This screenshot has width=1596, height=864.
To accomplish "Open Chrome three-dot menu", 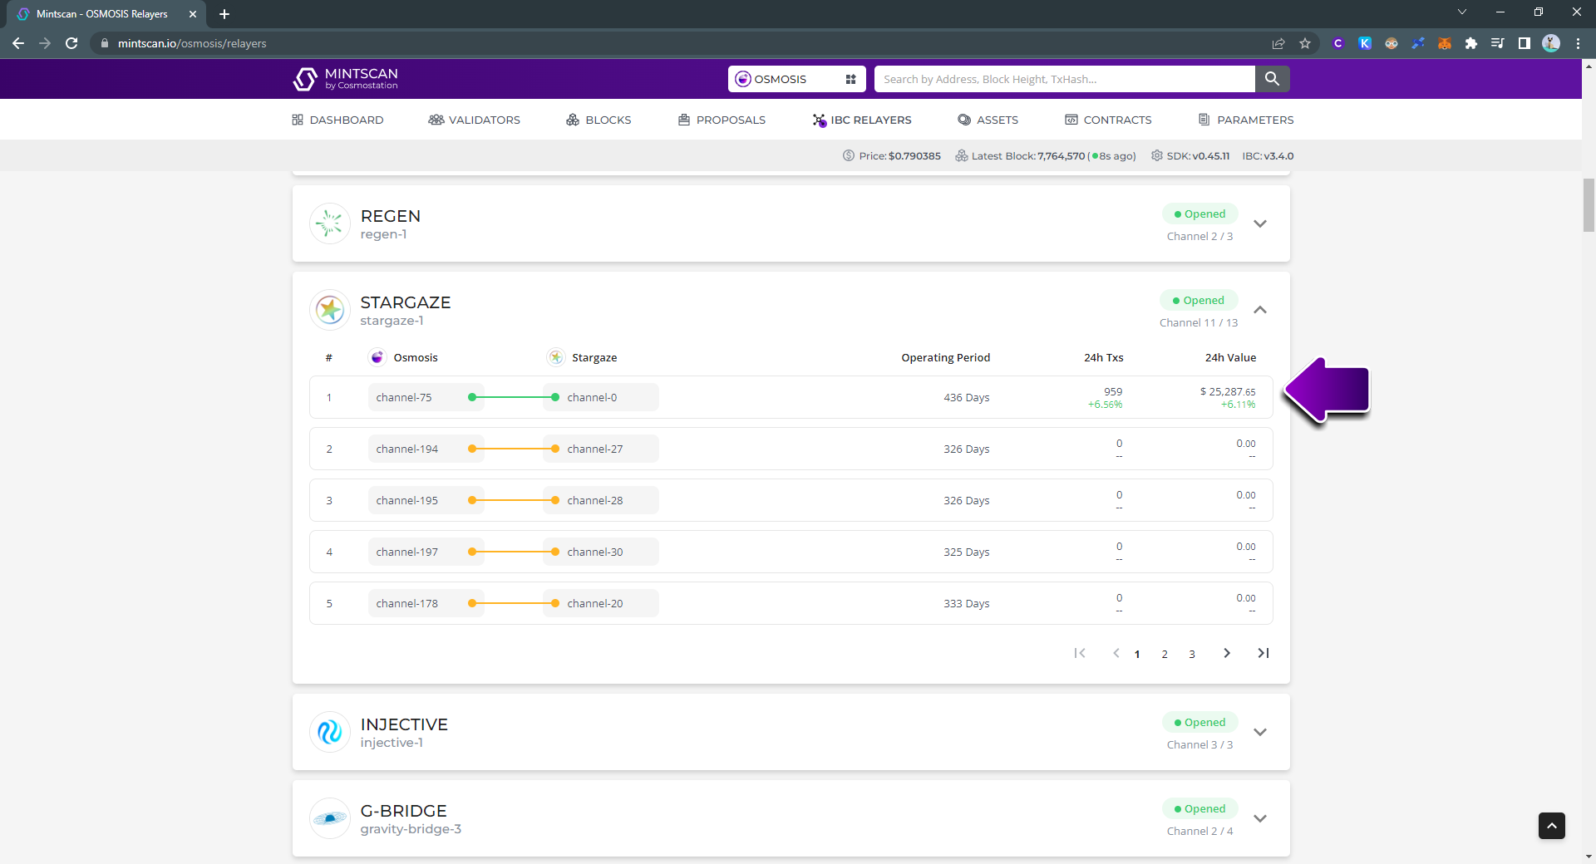I will click(1578, 43).
